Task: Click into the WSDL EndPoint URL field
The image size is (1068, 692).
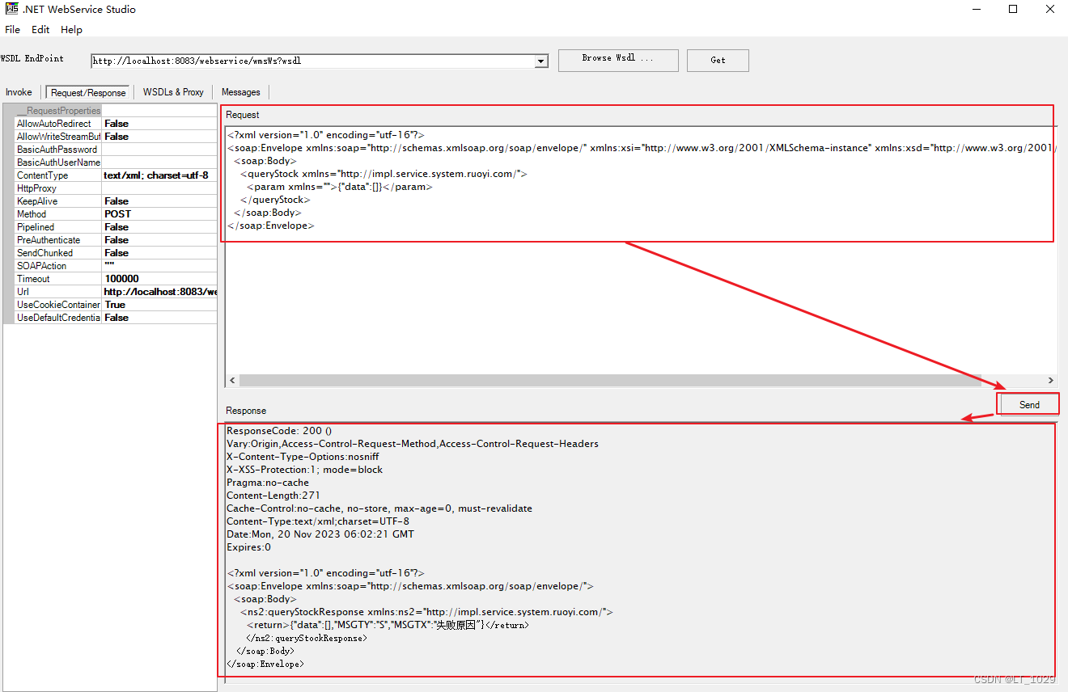Action: click(312, 61)
